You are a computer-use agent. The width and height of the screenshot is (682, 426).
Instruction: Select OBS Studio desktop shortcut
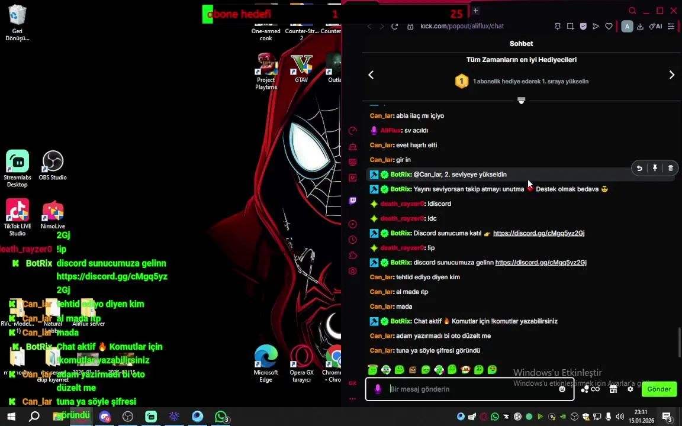pyautogui.click(x=53, y=165)
